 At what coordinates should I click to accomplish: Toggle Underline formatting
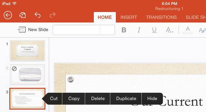154,30
